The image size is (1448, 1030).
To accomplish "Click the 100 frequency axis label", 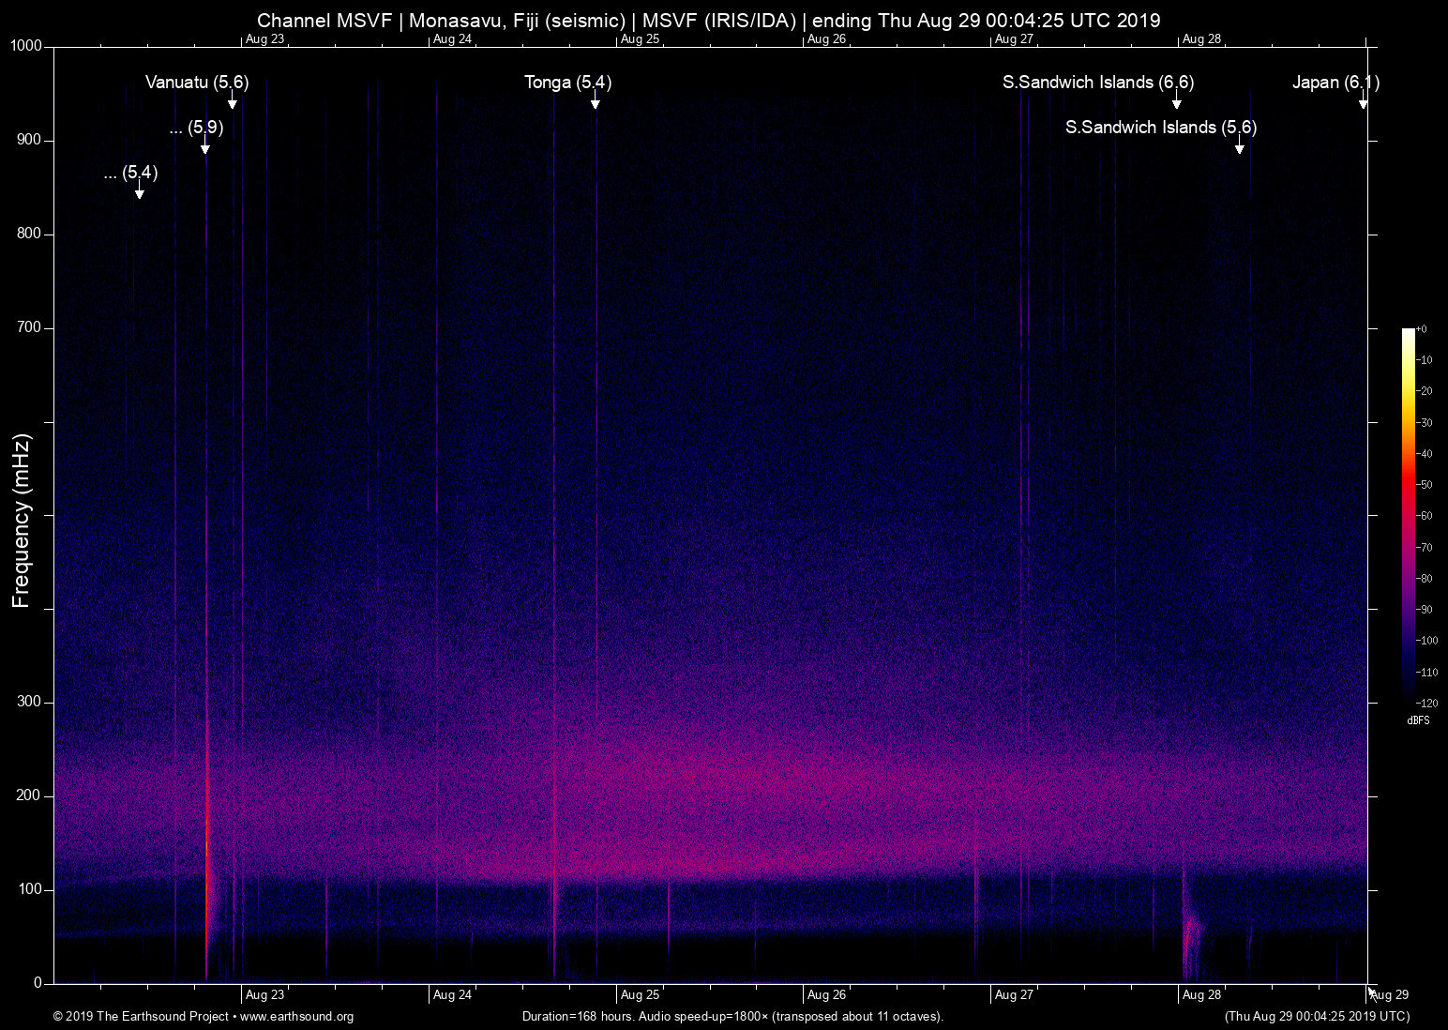I will point(30,889).
